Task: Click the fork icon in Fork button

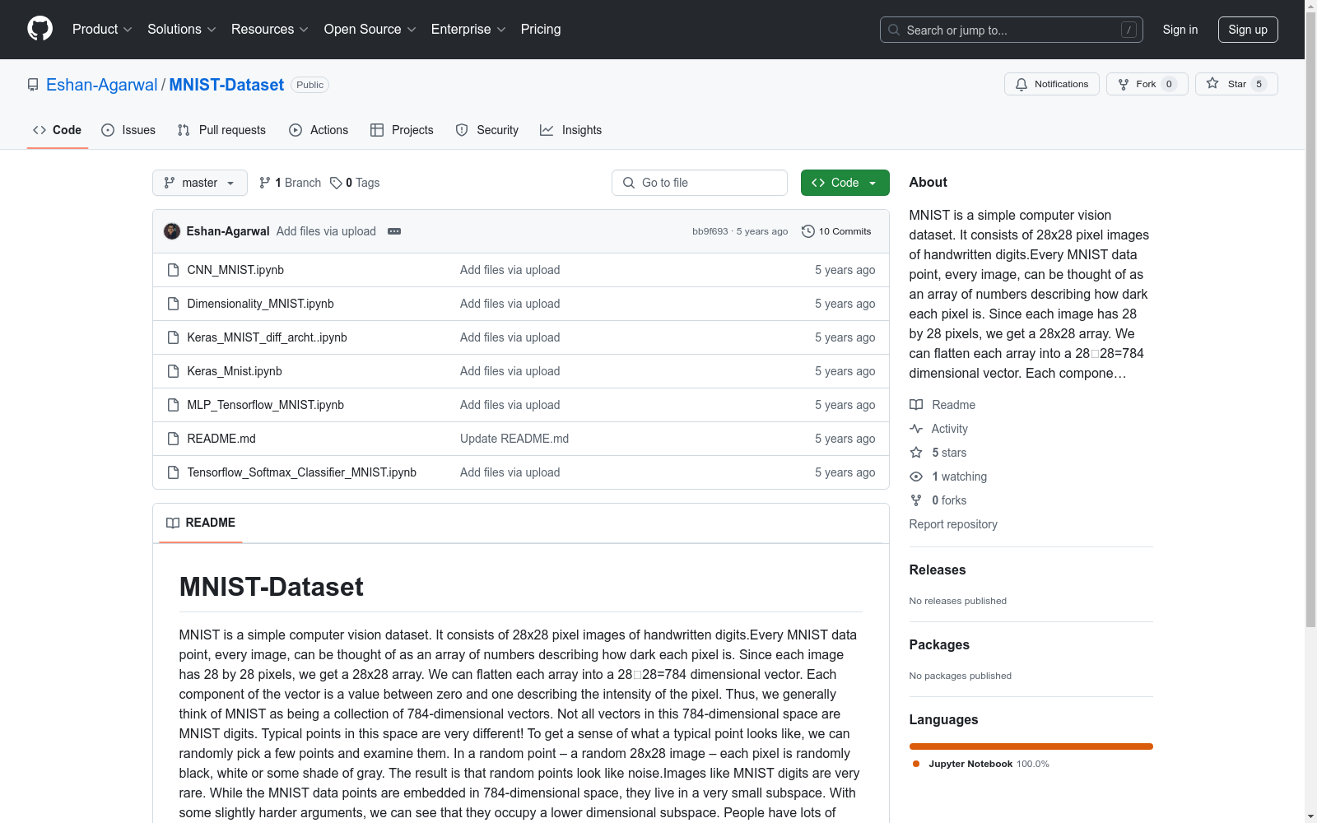Action: [x=1124, y=84]
